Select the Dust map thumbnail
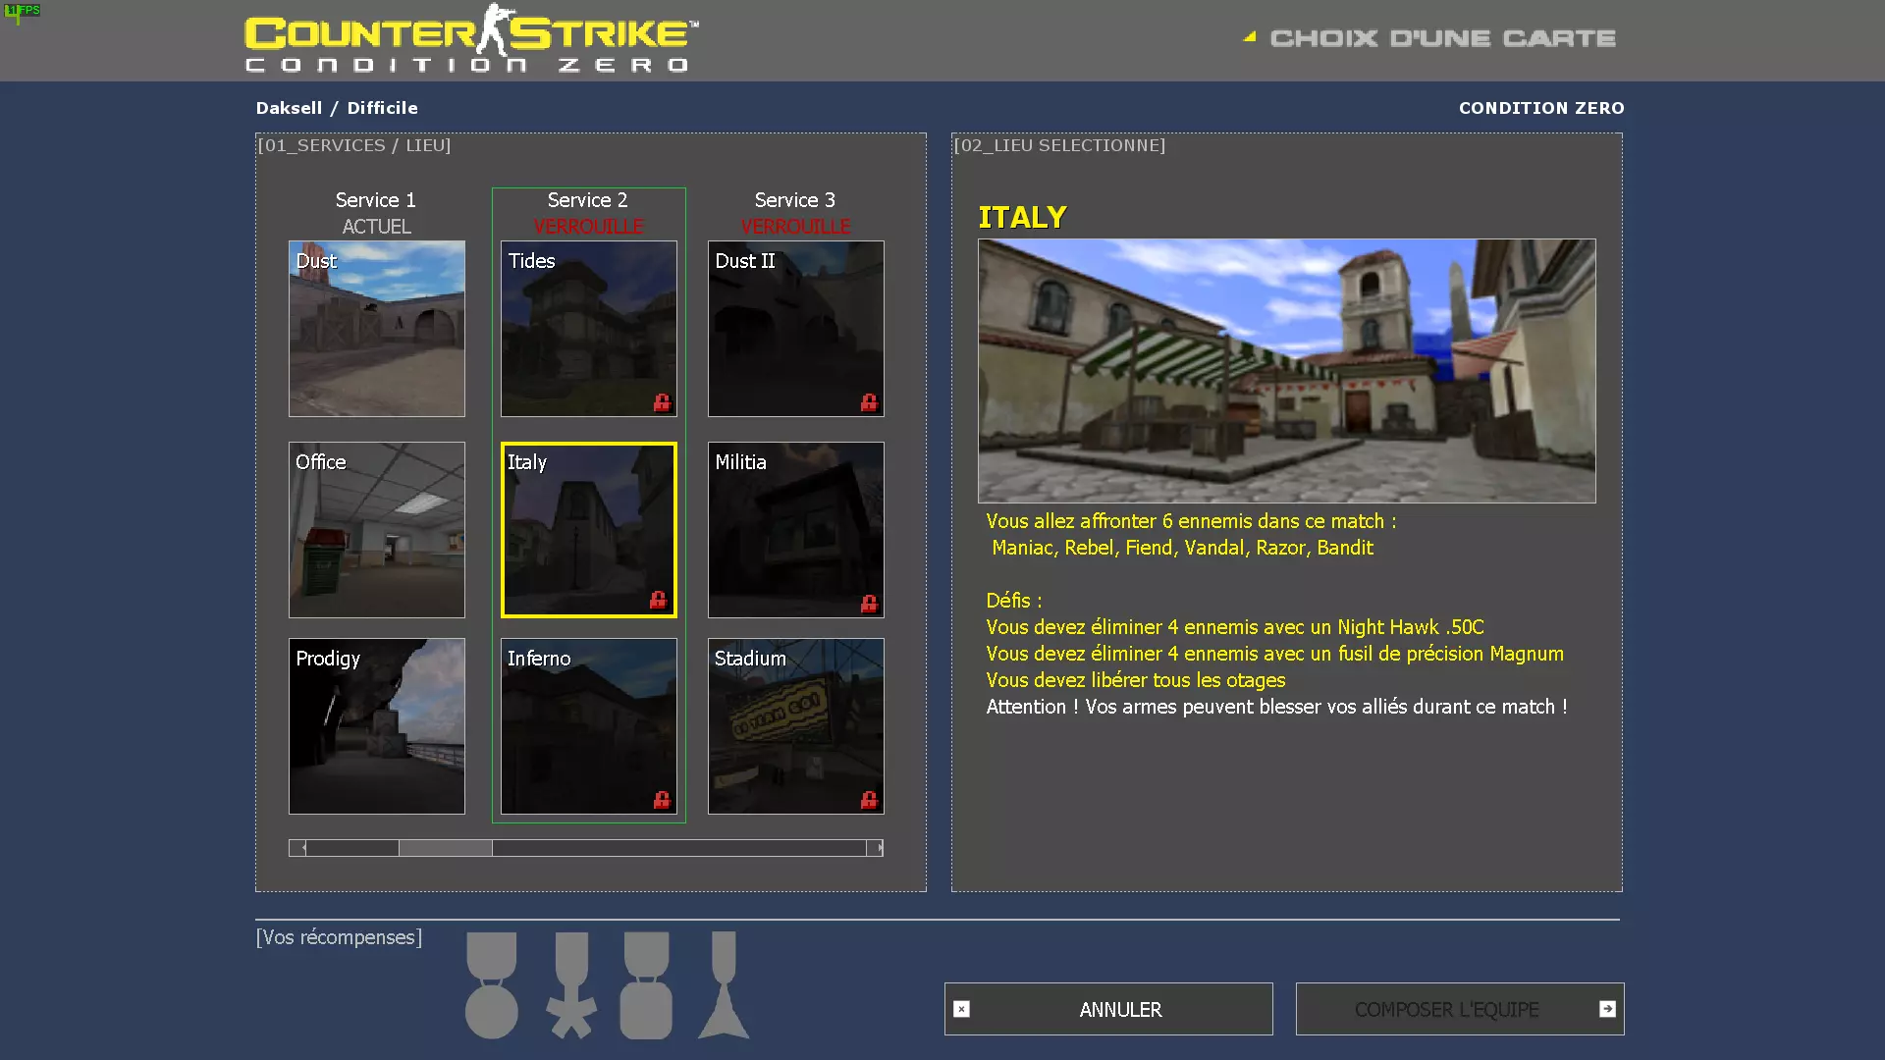 tap(377, 329)
